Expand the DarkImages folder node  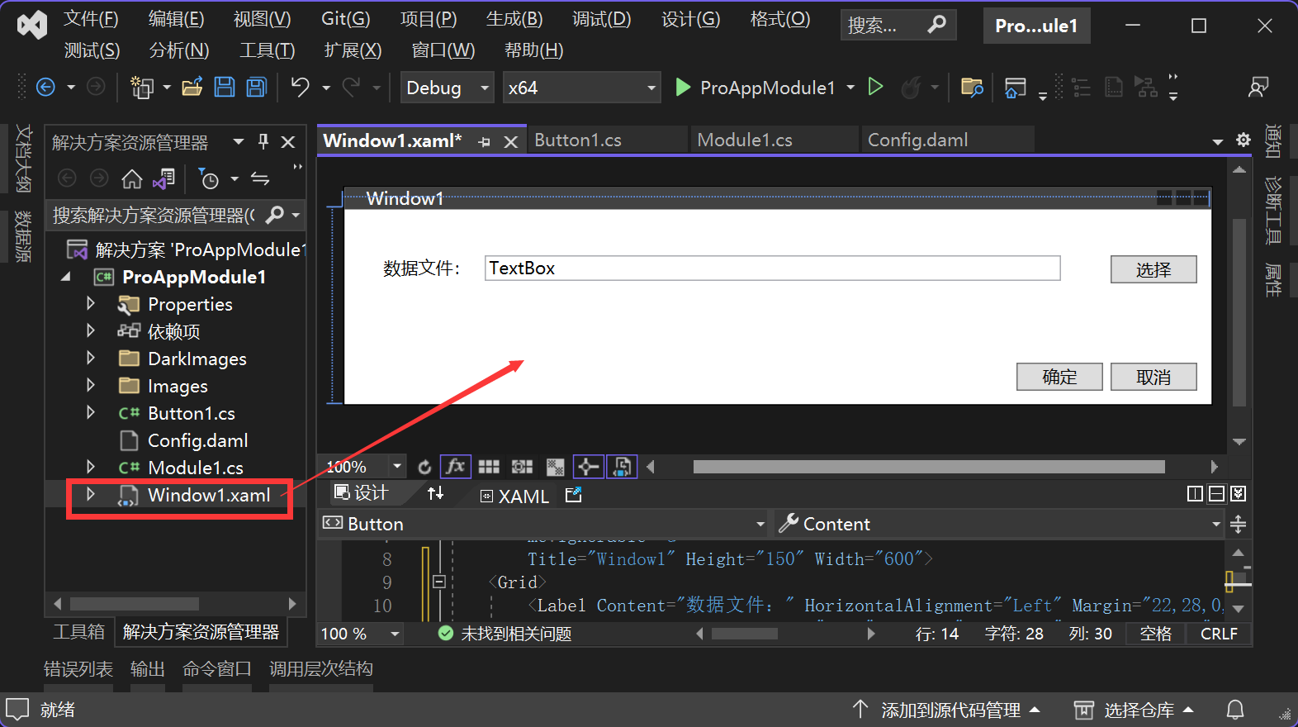[91, 359]
